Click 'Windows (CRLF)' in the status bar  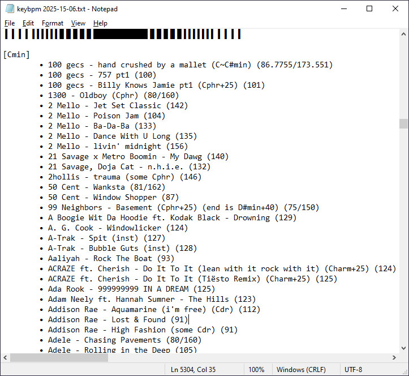click(301, 369)
